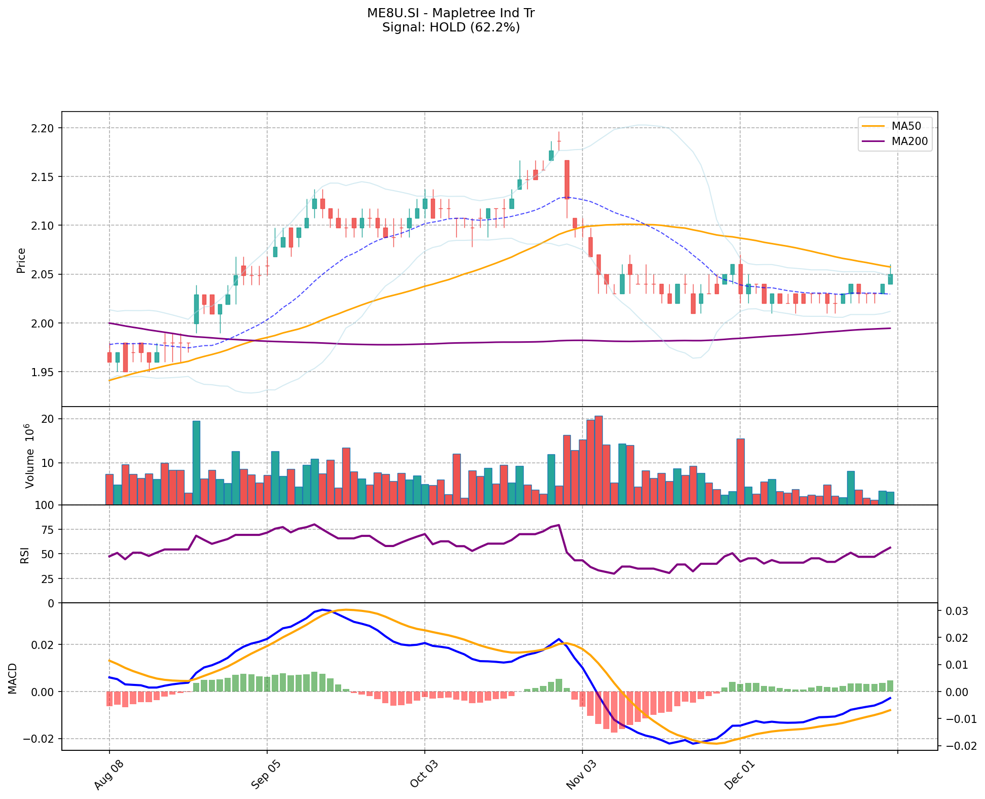Click the Signal: HOLD (62.2%) text
985x799 pixels.
click(451, 27)
